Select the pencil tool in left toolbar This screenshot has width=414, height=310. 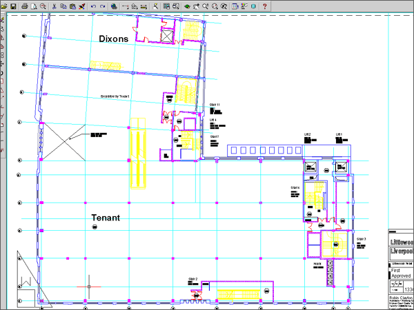click(2, 20)
